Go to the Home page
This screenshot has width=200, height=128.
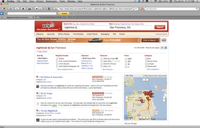pos(23,9)
